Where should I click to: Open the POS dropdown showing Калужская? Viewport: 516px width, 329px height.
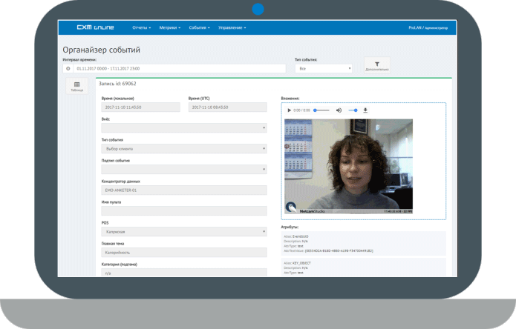183,231
